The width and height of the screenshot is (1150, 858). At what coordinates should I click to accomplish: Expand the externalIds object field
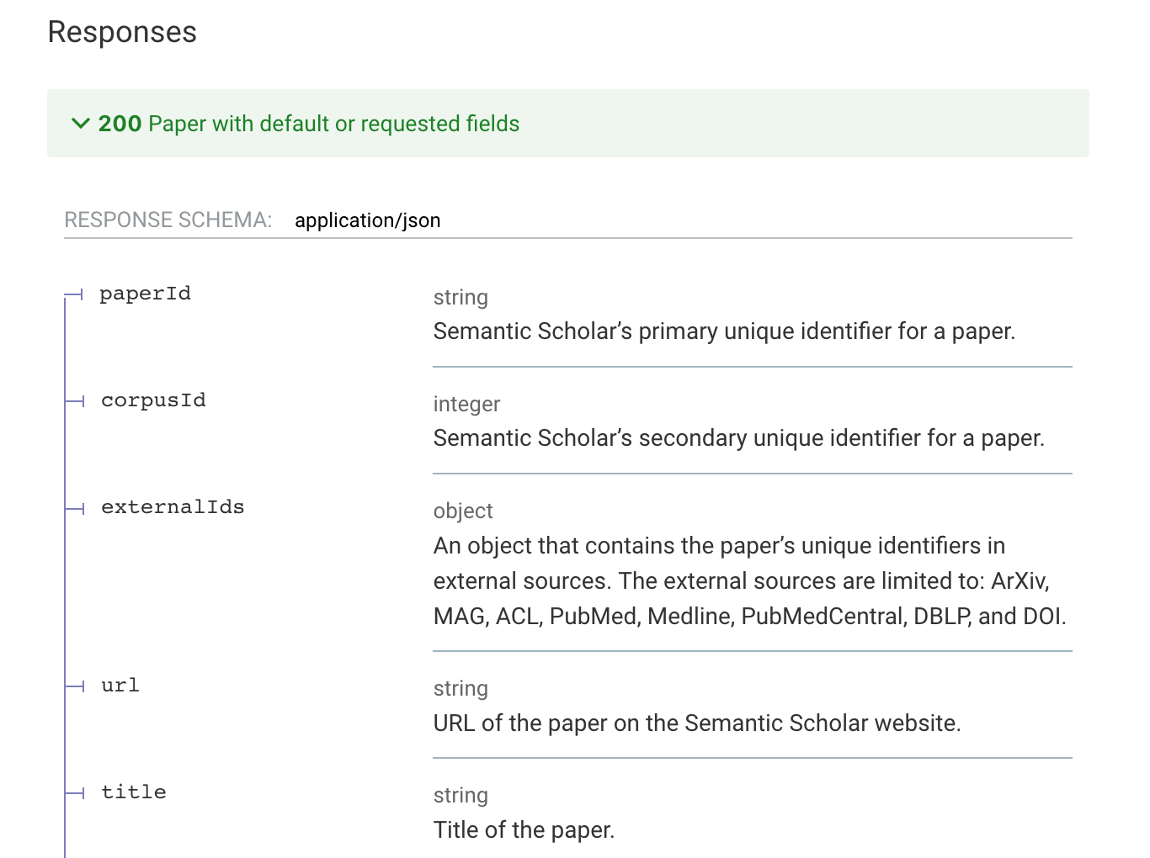click(x=173, y=507)
